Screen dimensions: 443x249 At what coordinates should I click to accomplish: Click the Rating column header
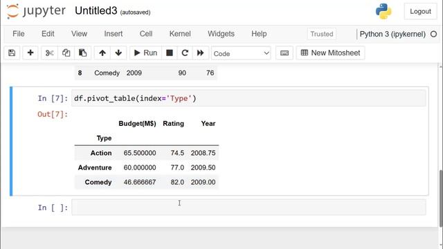pyautogui.click(x=173, y=123)
